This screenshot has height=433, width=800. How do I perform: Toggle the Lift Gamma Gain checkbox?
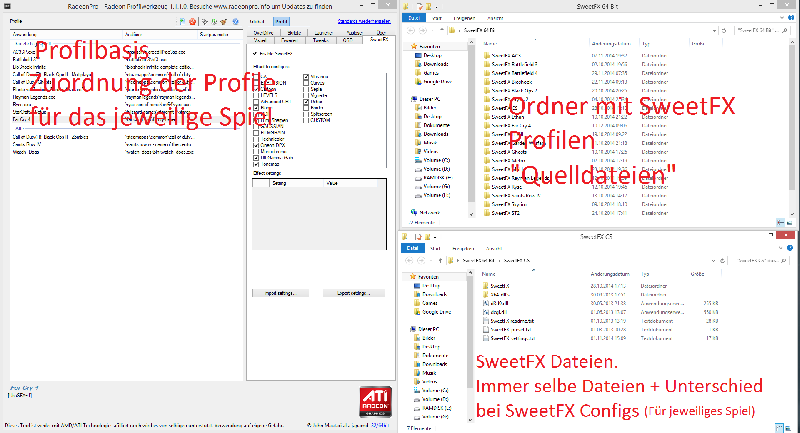[x=256, y=158]
